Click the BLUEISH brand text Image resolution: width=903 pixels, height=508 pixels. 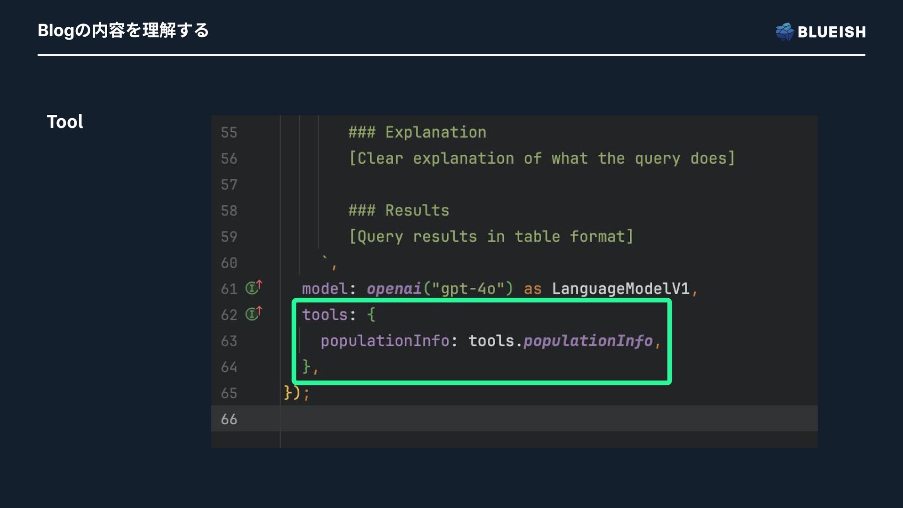(832, 32)
